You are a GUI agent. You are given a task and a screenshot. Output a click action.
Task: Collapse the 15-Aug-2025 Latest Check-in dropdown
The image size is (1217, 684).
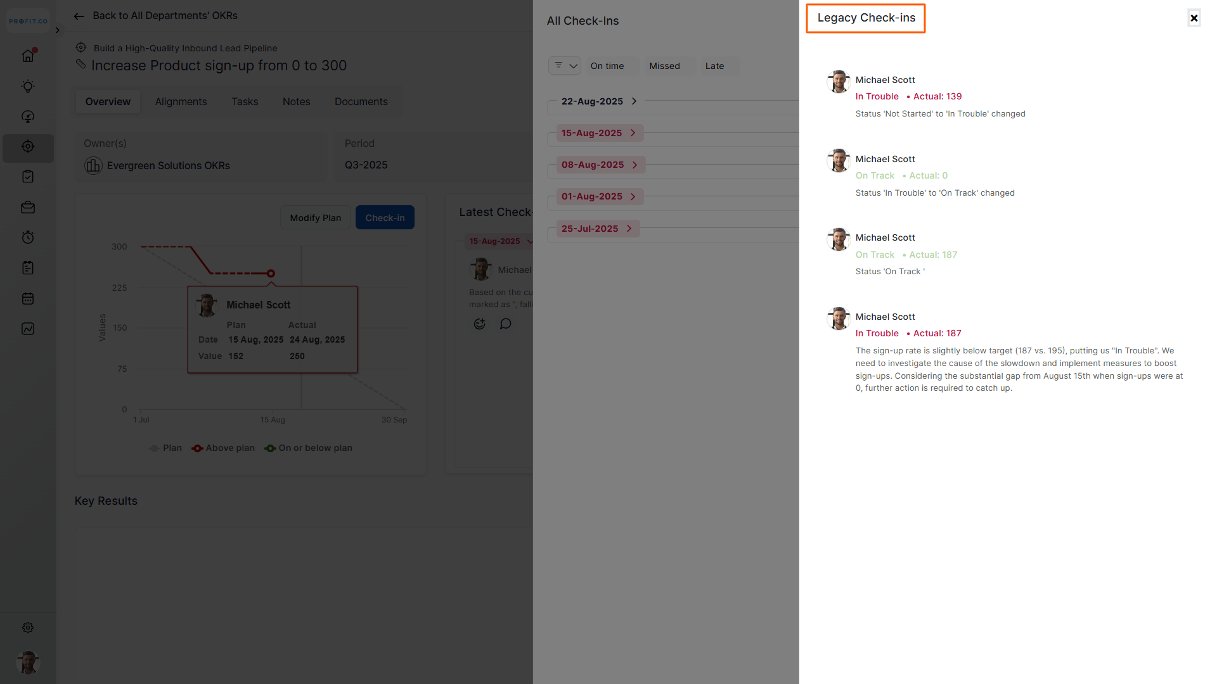(530, 241)
